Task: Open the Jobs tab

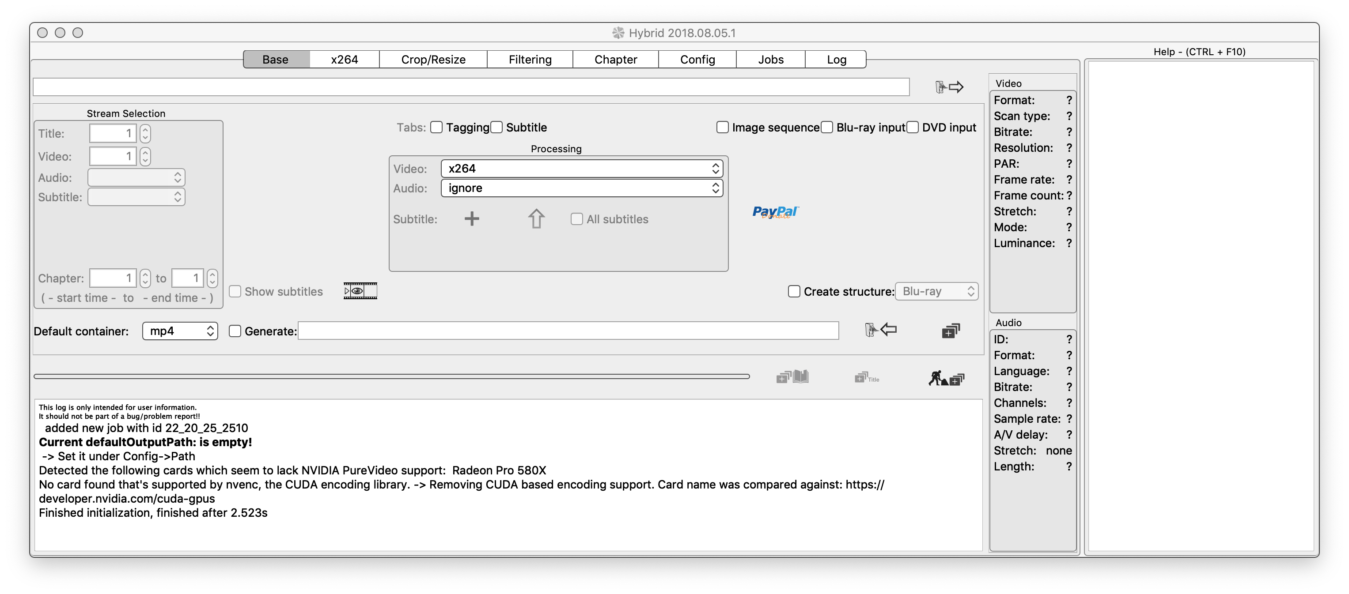Action: coord(770,60)
